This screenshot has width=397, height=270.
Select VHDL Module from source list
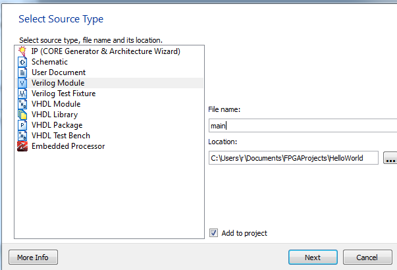point(56,104)
